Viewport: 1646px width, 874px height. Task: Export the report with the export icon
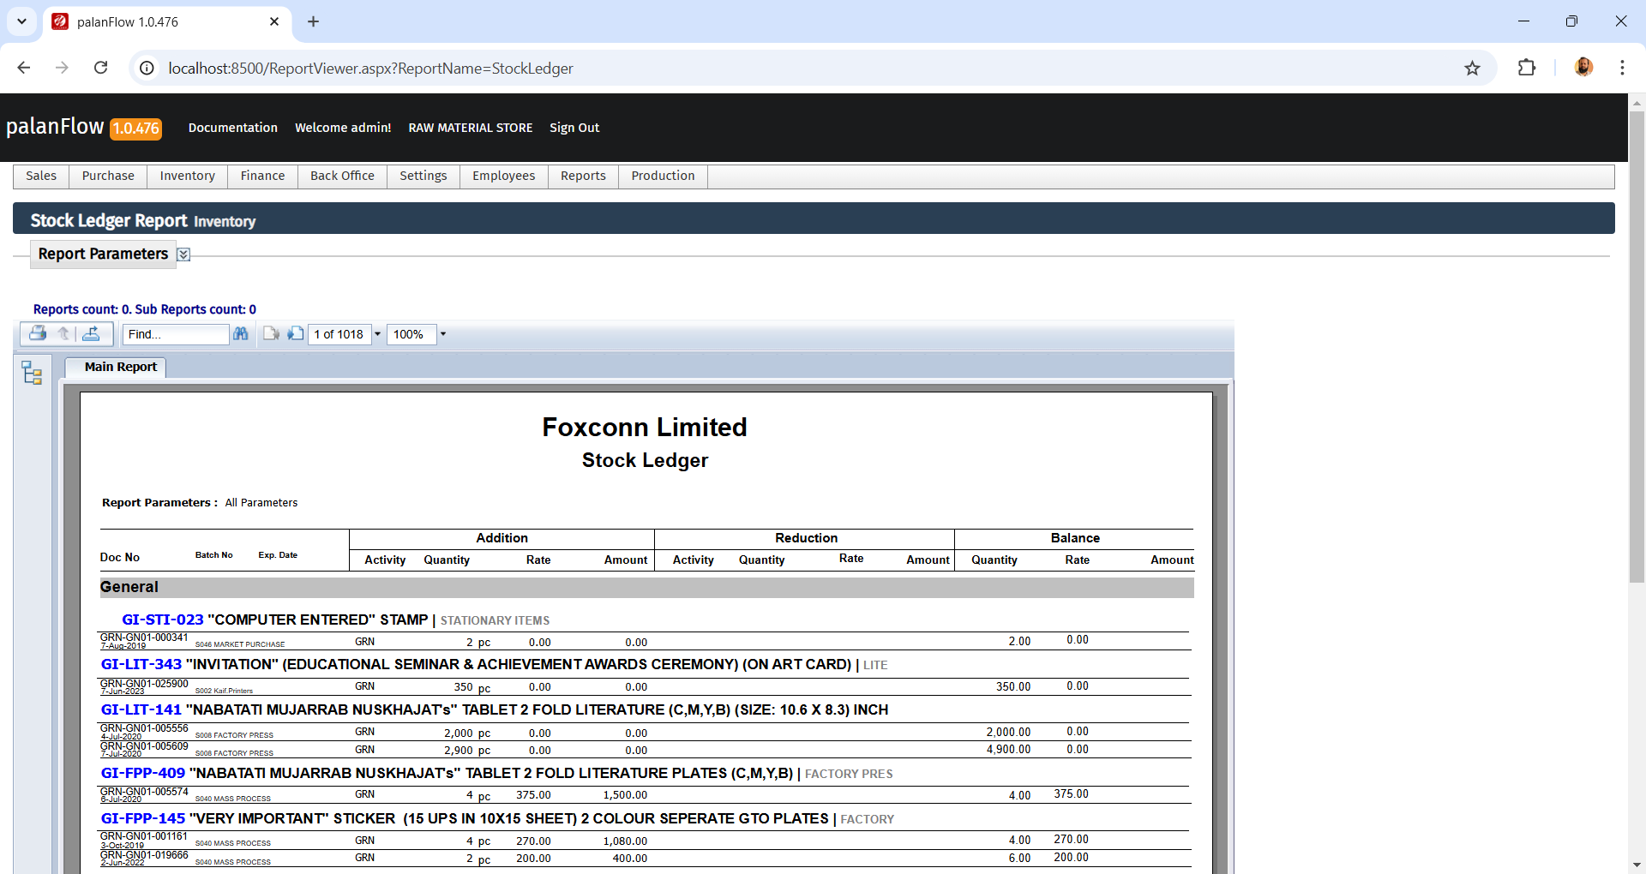[92, 333]
